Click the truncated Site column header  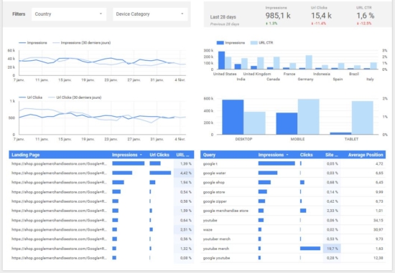pyautogui.click(x=331, y=155)
